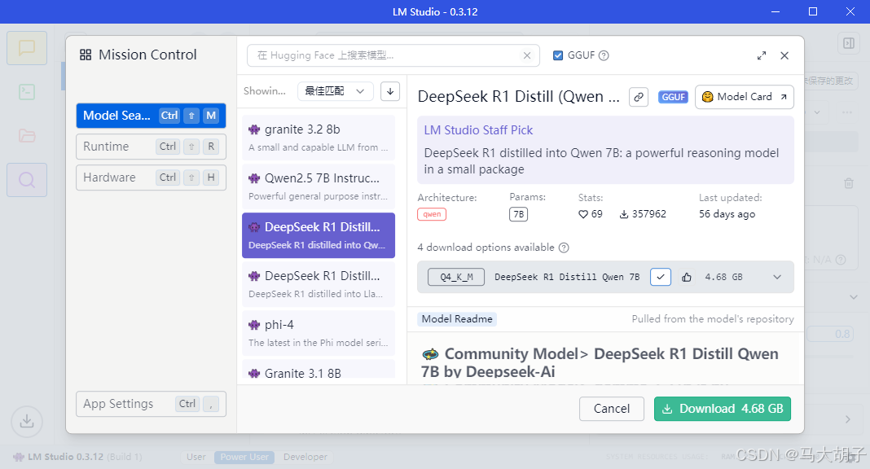Click the trash icon behind the dialog

(848, 183)
